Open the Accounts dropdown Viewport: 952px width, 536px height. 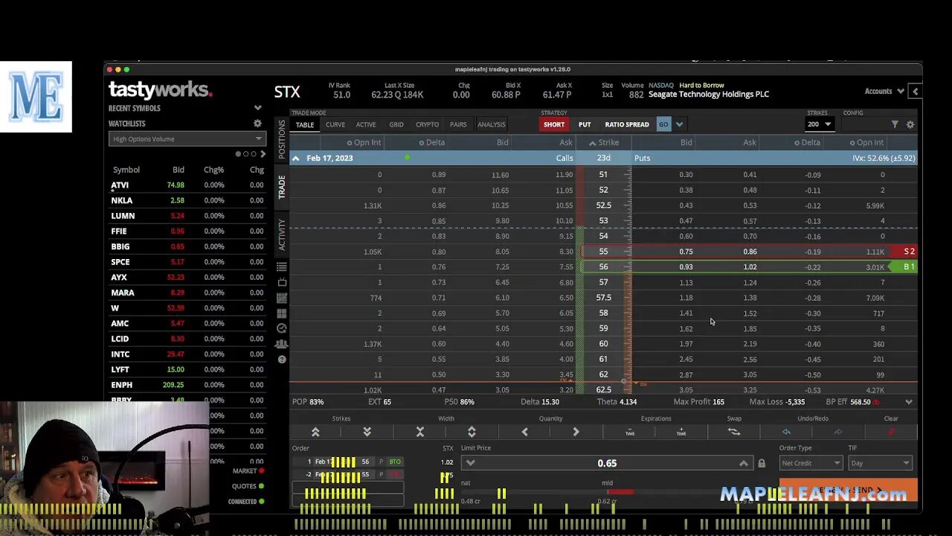point(884,91)
